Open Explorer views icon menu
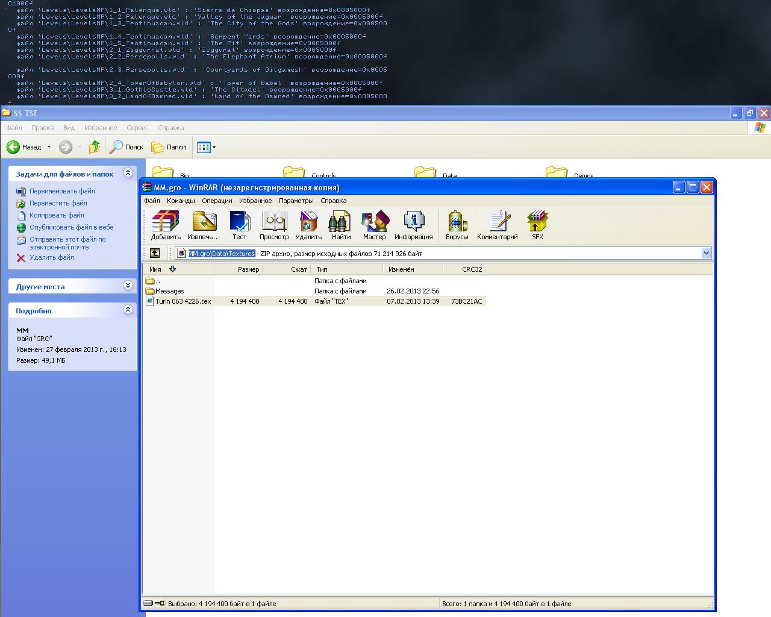The image size is (771, 617). (x=204, y=146)
